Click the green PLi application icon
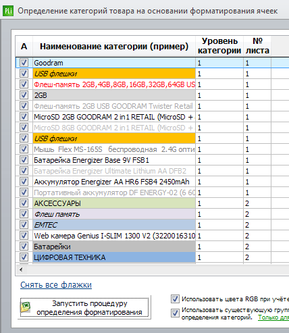 pyautogui.click(x=8, y=11)
